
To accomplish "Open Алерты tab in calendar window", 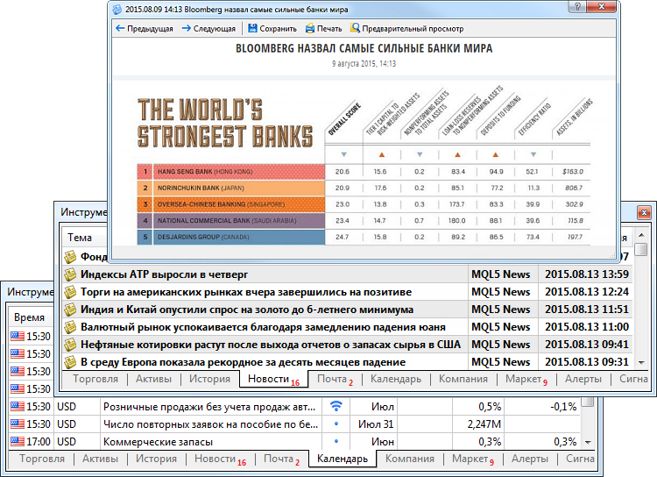I will (530, 459).
